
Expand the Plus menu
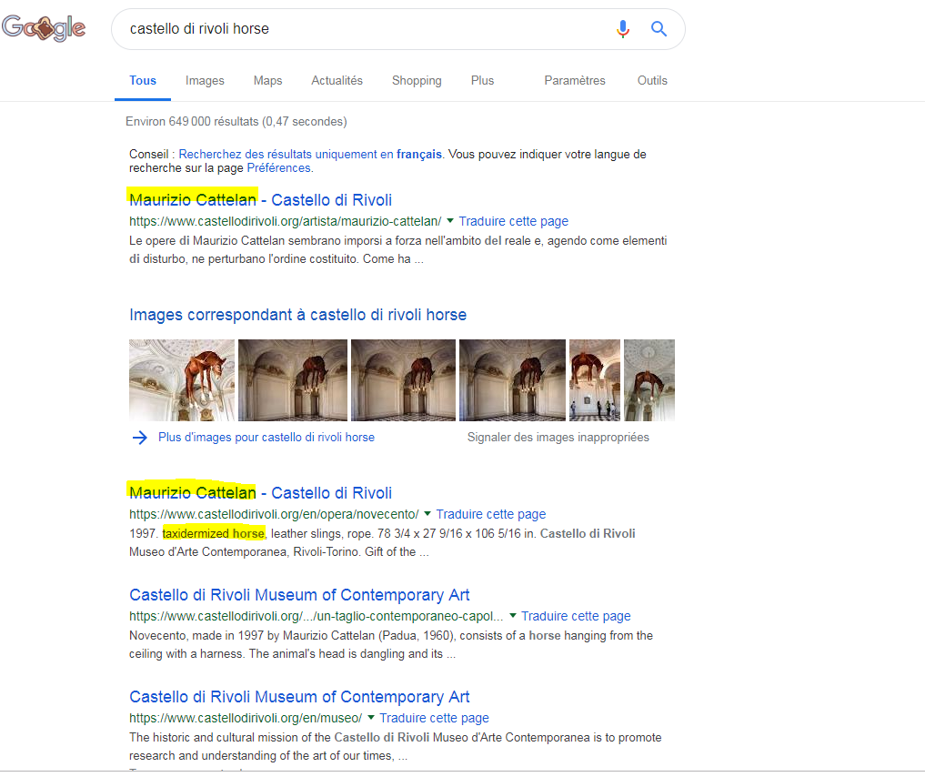pos(482,81)
